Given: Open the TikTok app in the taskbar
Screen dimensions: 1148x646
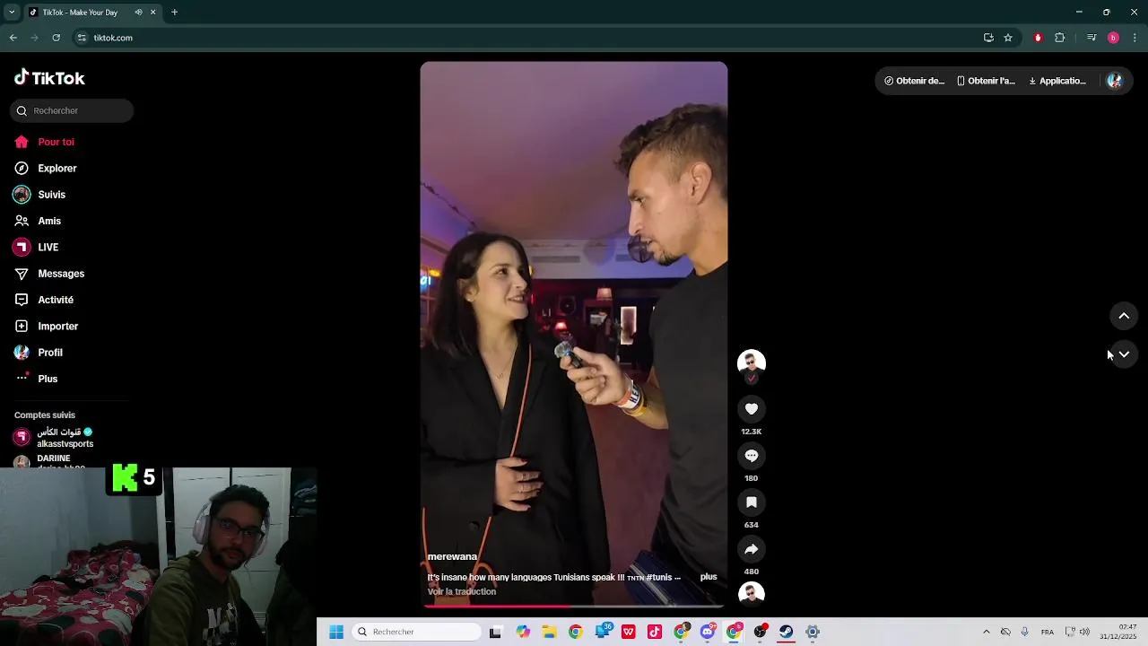Looking at the screenshot, I should [655, 632].
